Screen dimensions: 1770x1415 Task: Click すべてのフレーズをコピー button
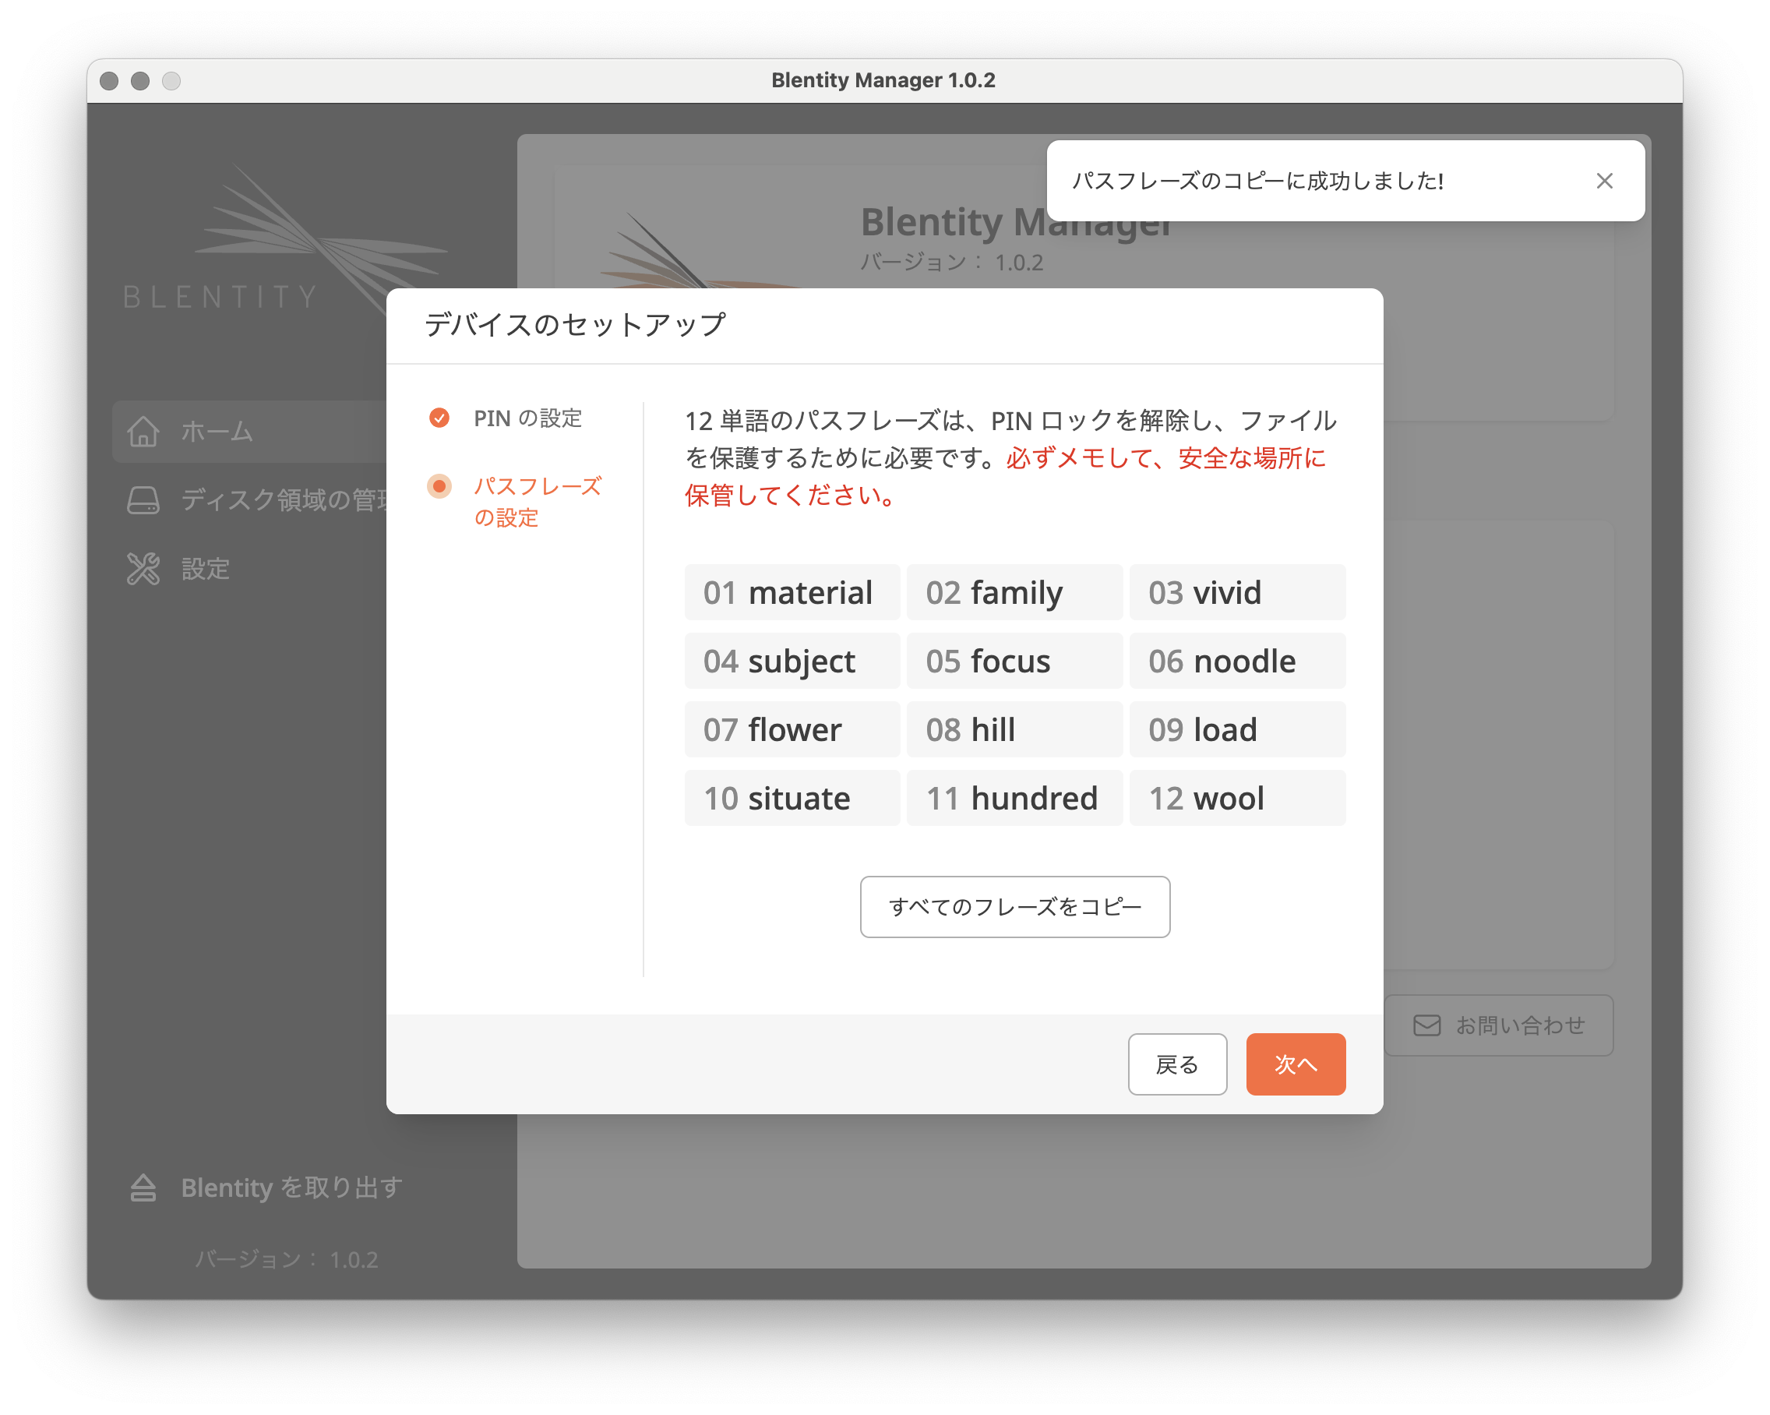(1015, 907)
